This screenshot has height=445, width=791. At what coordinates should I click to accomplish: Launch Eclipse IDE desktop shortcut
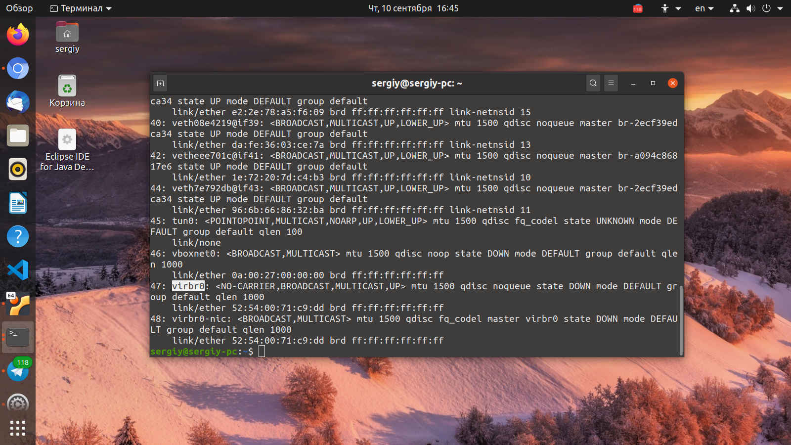(x=67, y=150)
